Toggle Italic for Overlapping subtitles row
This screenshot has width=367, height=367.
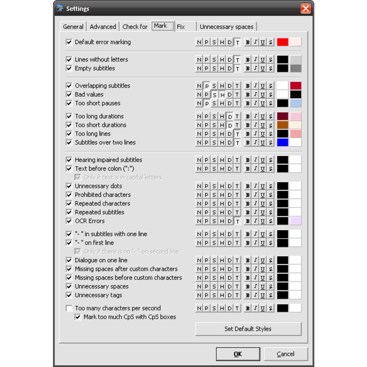(x=255, y=86)
